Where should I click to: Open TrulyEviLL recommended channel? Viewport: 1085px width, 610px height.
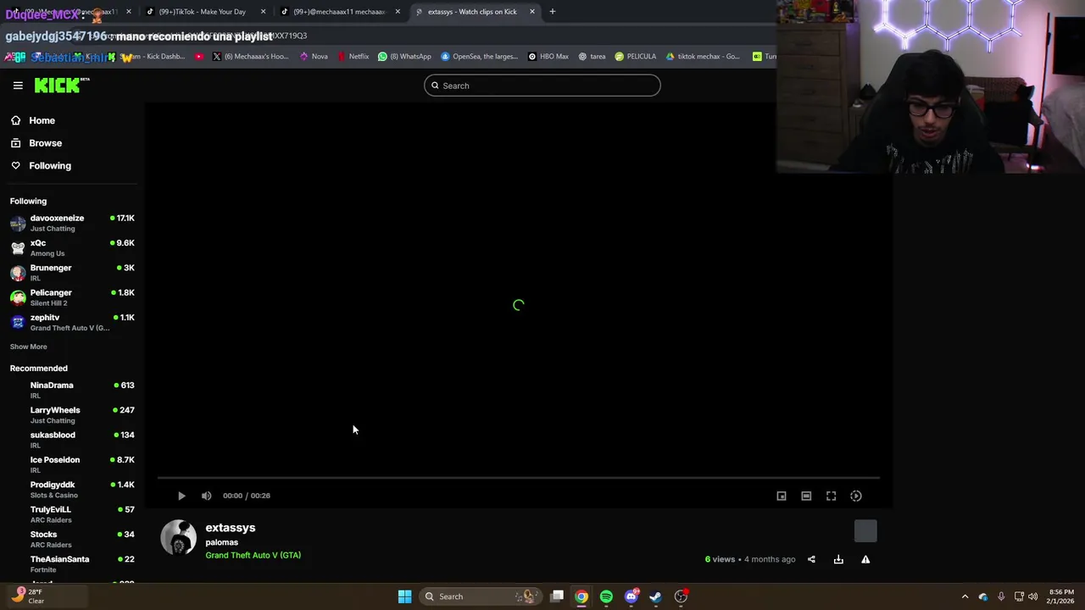tap(72, 514)
